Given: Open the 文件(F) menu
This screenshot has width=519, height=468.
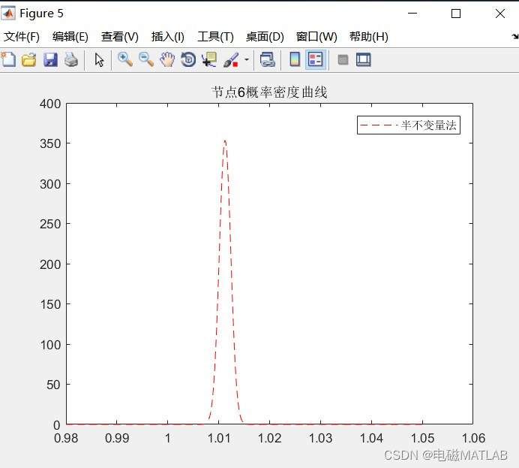Looking at the screenshot, I should 22,37.
